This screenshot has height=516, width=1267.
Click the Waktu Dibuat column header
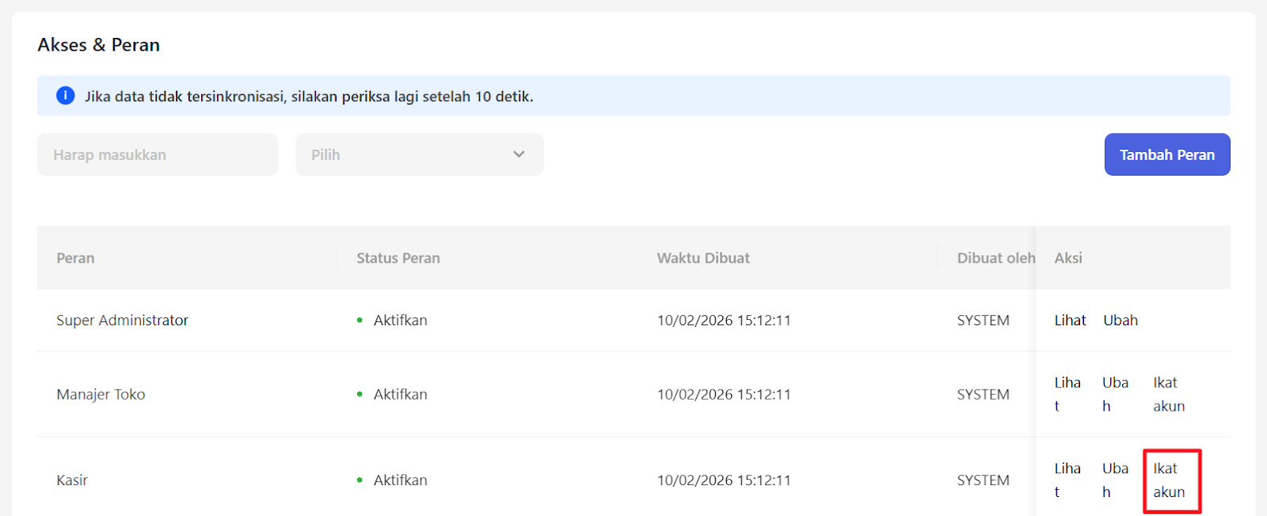pos(703,258)
